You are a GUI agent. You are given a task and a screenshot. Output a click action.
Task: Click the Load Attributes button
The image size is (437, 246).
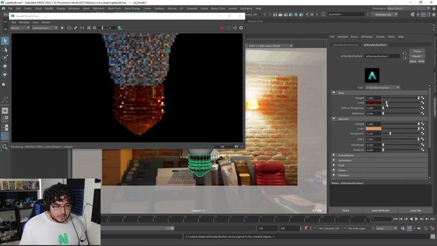click(380, 210)
